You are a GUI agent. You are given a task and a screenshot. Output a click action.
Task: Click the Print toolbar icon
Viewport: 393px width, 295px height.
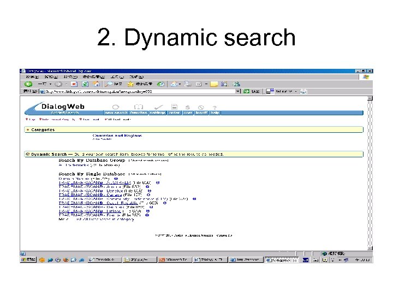click(187, 84)
